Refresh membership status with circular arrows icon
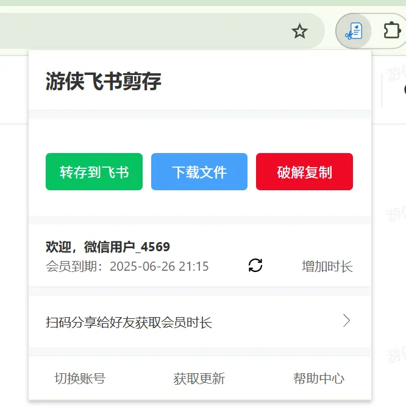The image size is (406, 411). click(255, 265)
